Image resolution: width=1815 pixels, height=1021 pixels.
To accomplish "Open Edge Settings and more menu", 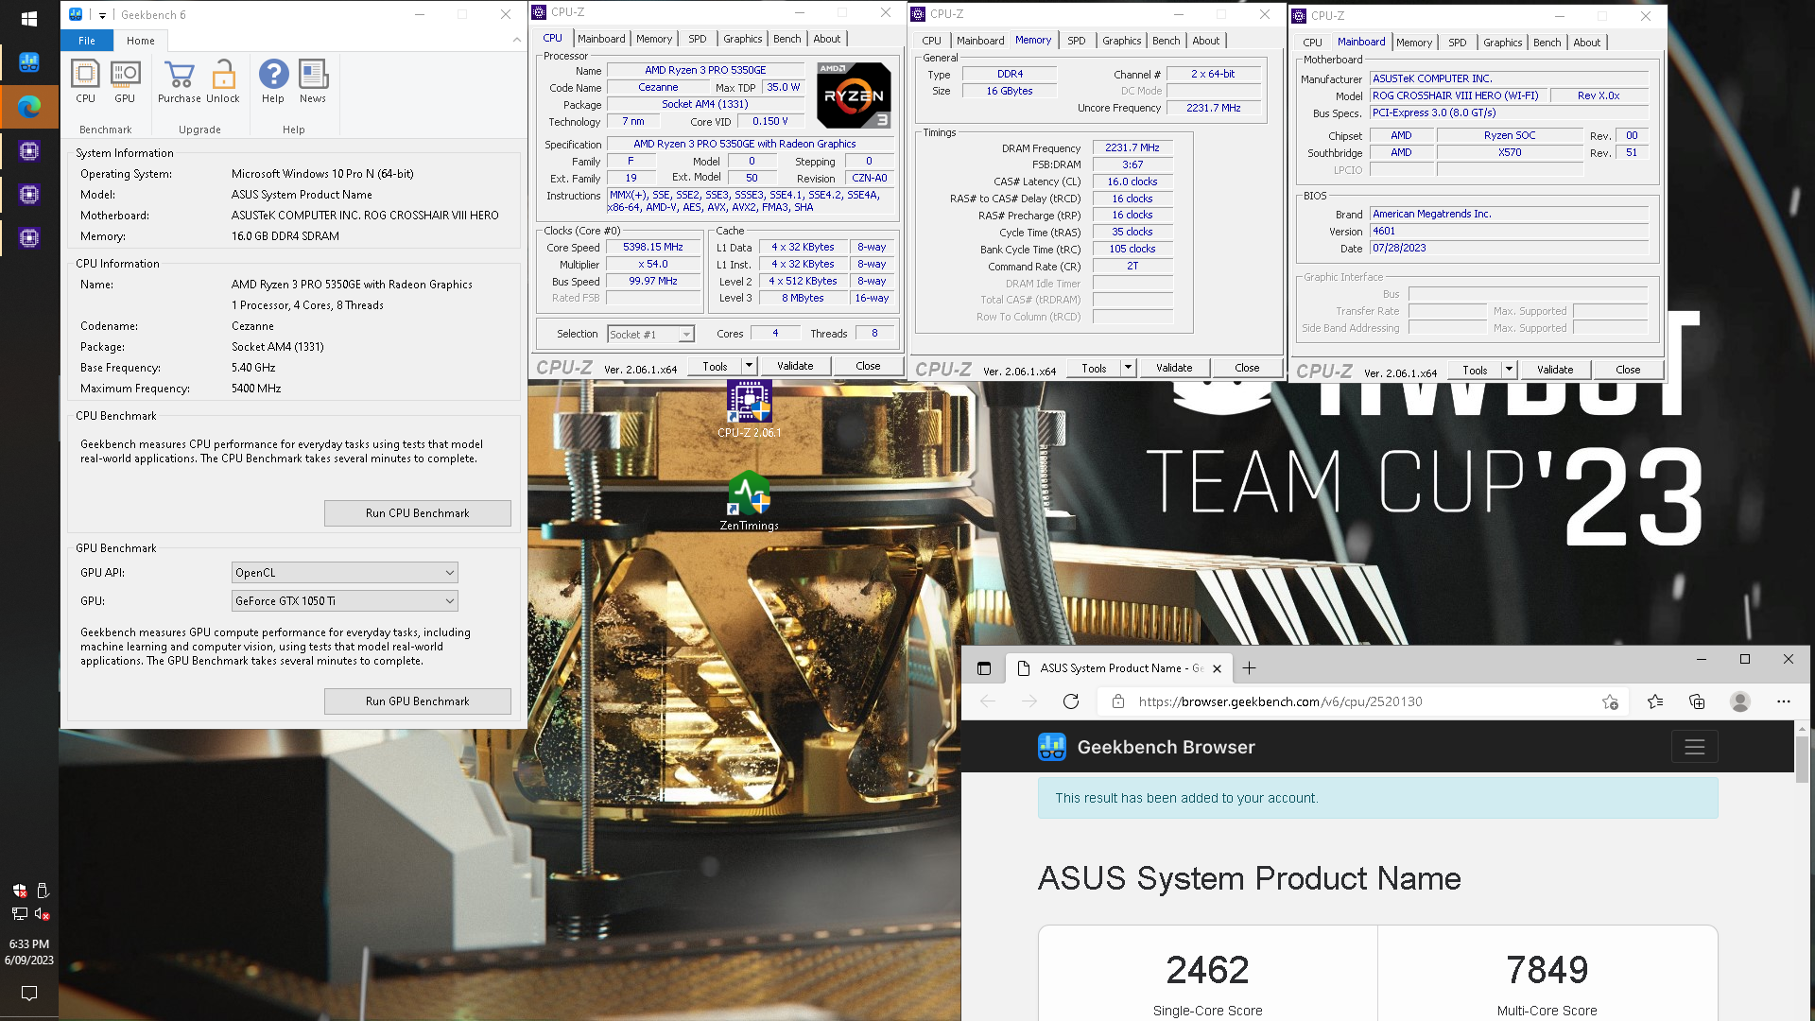I will pyautogui.click(x=1784, y=701).
